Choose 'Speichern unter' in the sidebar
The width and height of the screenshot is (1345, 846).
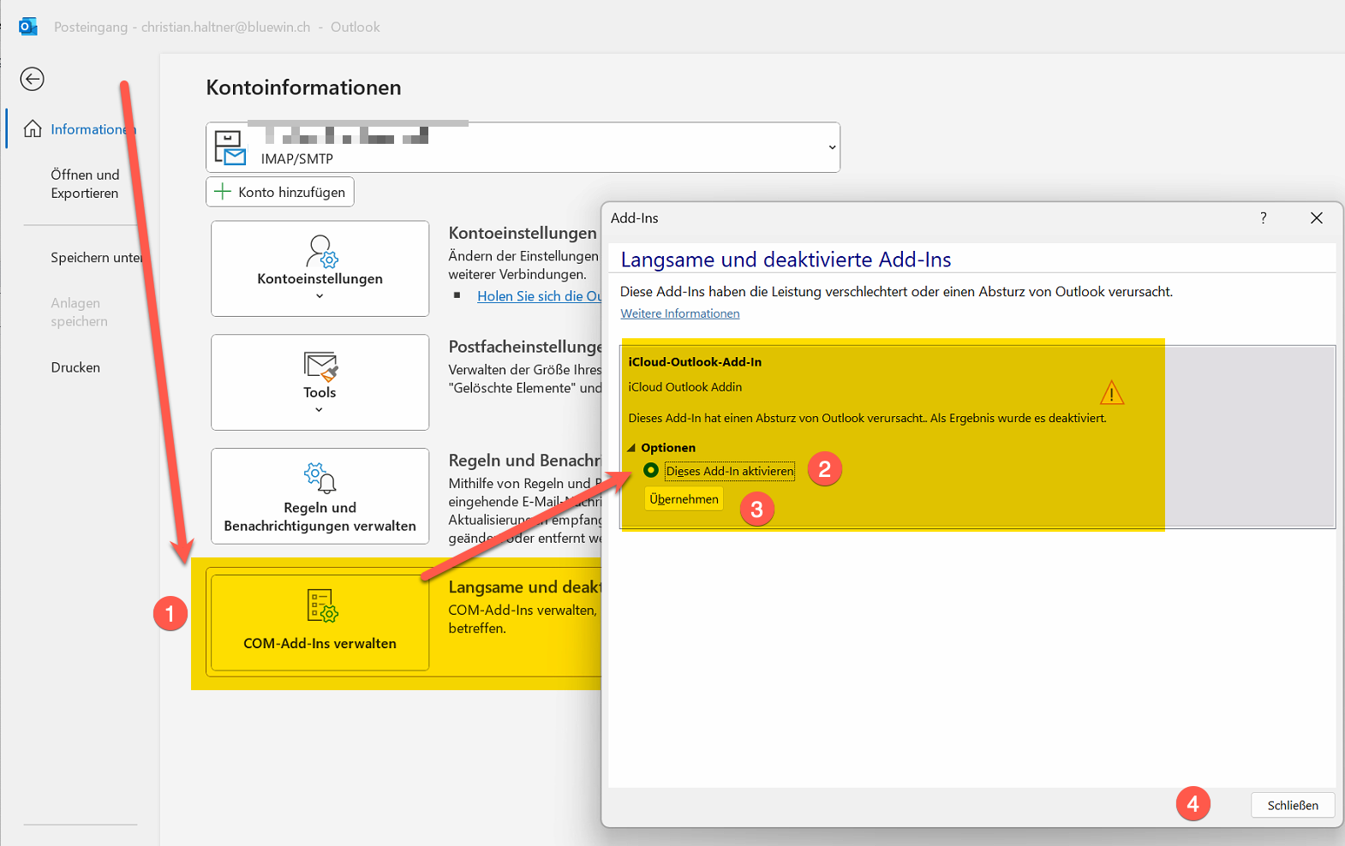point(96,258)
